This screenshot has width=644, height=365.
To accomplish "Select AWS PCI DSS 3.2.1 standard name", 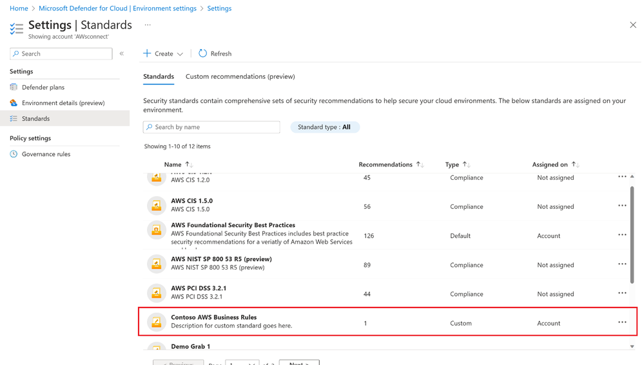I will click(199, 288).
